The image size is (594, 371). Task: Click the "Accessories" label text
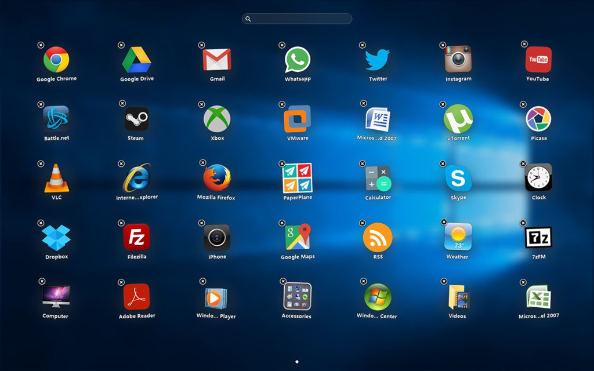tap(296, 316)
